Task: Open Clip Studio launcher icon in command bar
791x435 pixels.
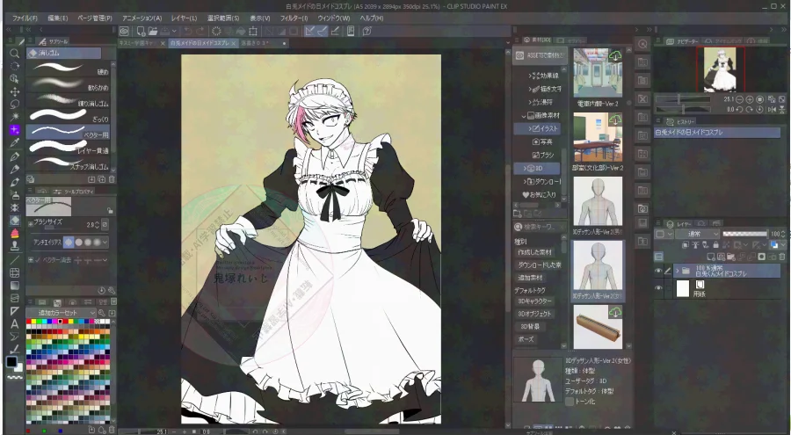Action: pos(125,32)
